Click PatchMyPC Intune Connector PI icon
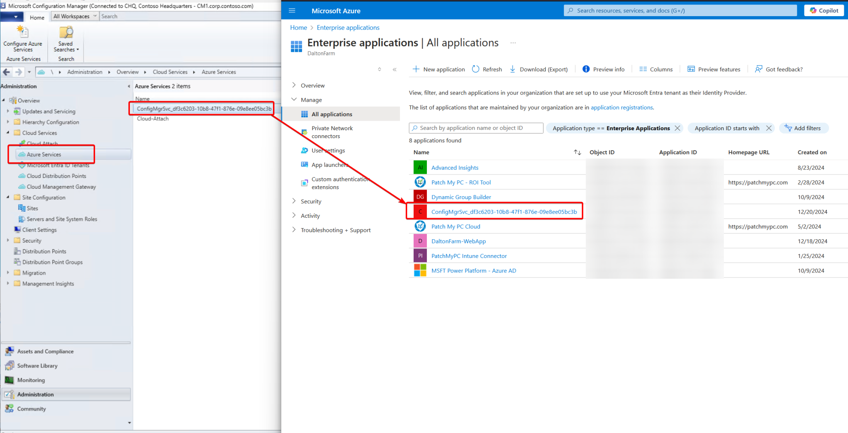848x433 pixels. tap(420, 256)
